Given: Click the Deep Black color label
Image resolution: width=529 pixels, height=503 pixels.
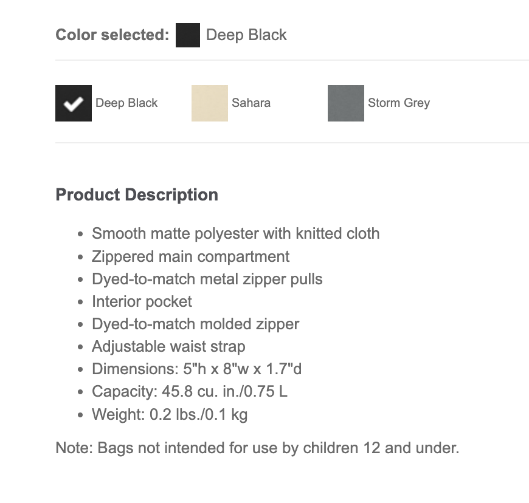Looking at the screenshot, I should (x=126, y=103).
